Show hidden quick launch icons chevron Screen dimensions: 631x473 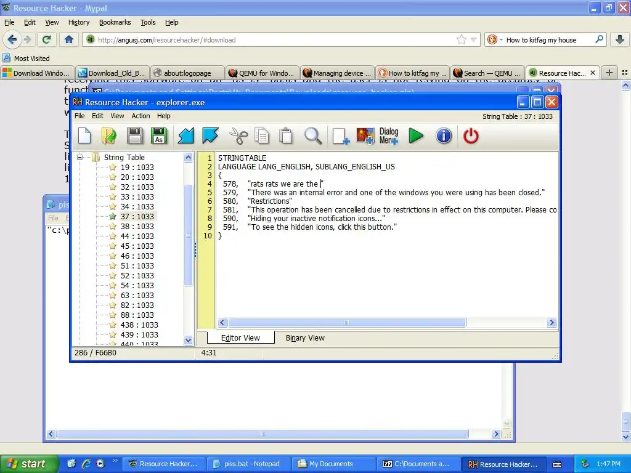point(115,461)
